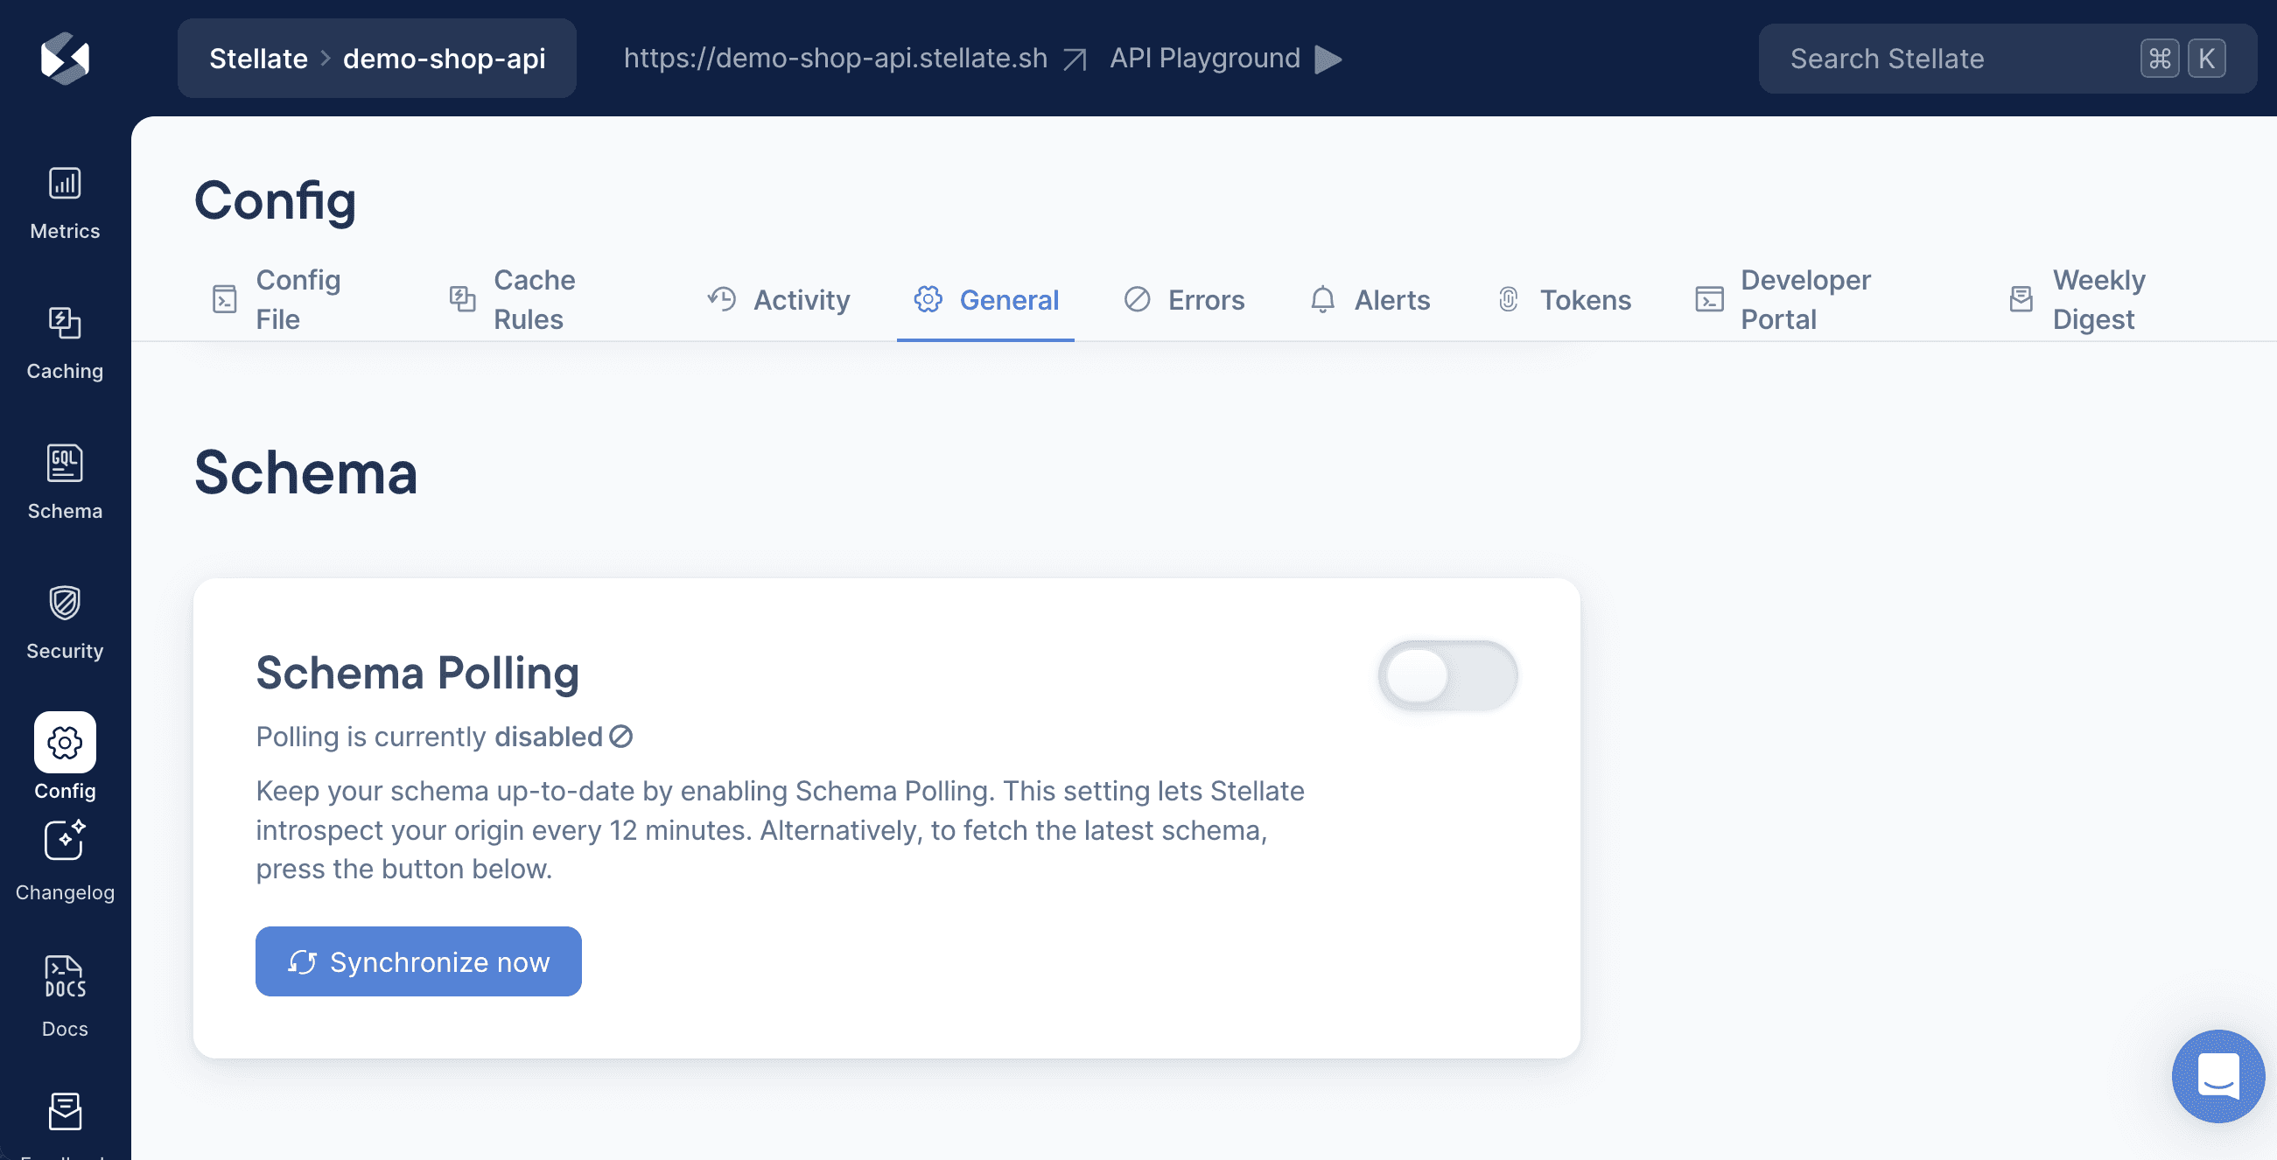Select the Config gear in sidebar
Screen dimensions: 2277x1160
(x=64, y=743)
